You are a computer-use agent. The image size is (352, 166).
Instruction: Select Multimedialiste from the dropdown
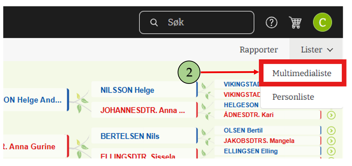pos(302,73)
